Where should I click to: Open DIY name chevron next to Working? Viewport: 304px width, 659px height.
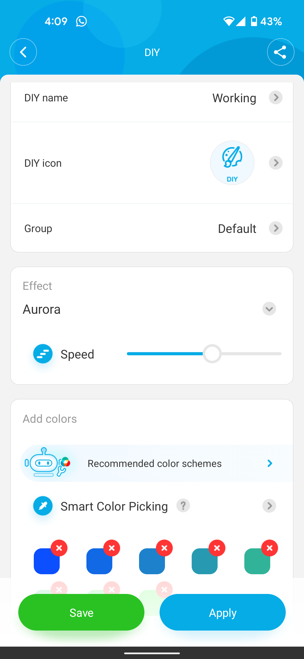pyautogui.click(x=276, y=97)
